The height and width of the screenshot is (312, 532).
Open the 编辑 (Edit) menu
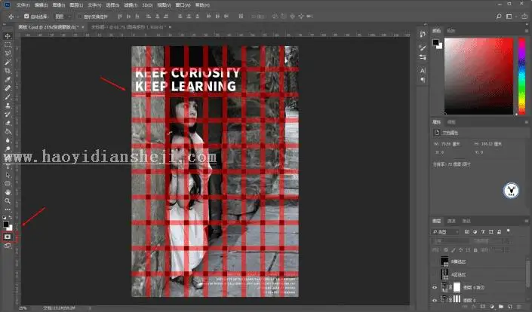(x=41, y=5)
